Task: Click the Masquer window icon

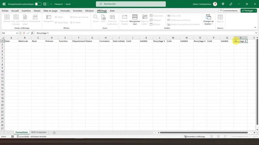Action: (x=151, y=20)
